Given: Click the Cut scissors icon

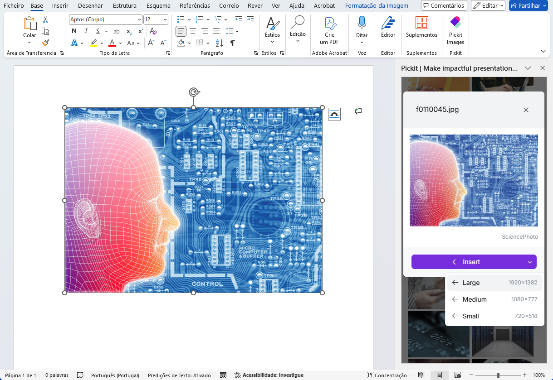Looking at the screenshot, I should pos(45,20).
